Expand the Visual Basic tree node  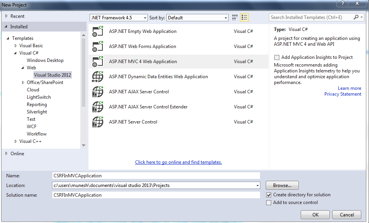point(16,46)
